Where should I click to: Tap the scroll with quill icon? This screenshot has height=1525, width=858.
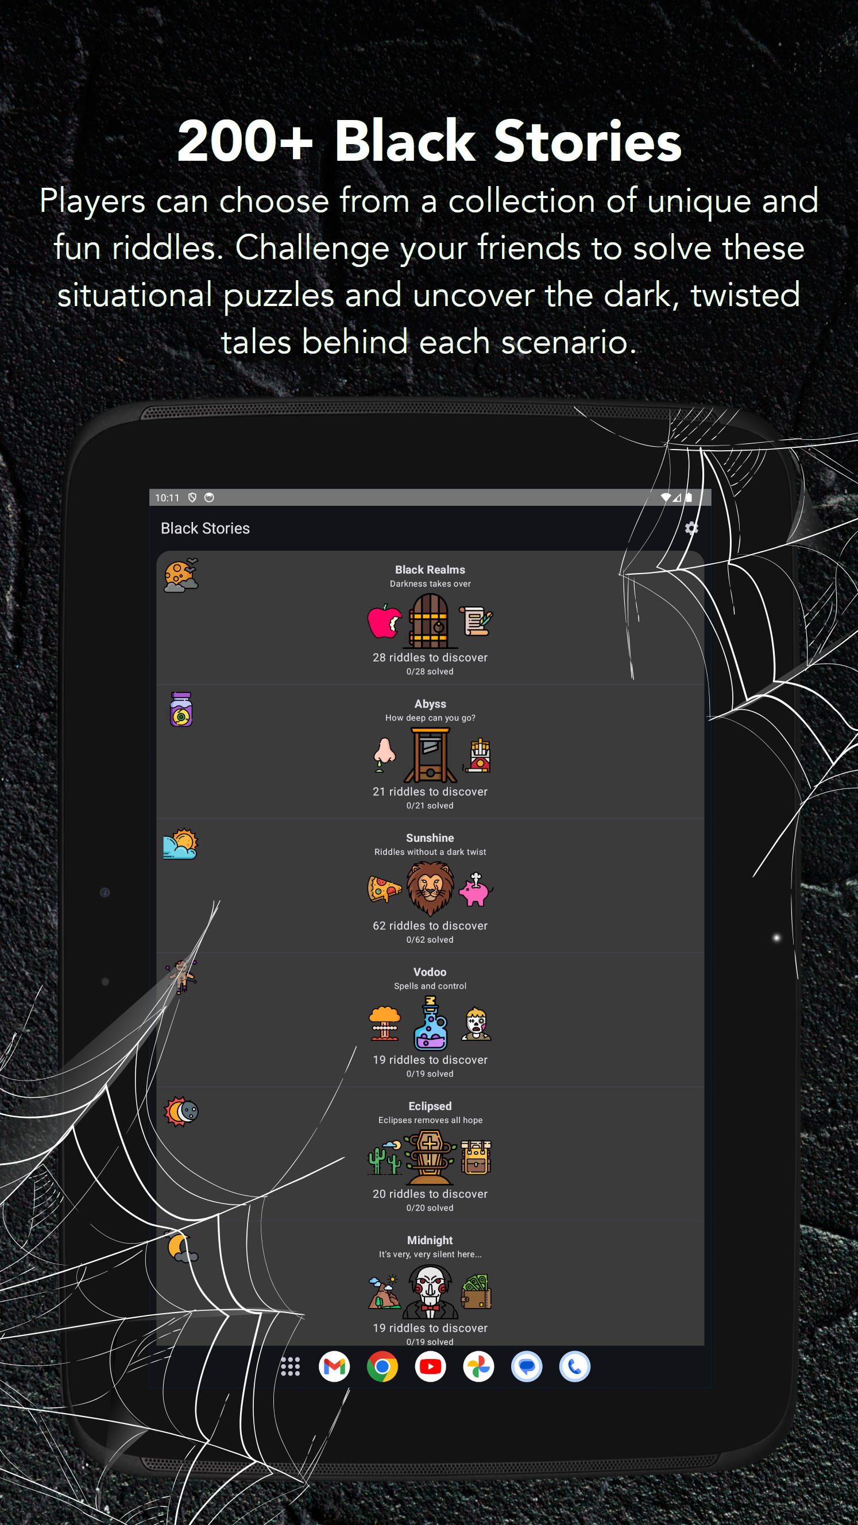point(476,621)
